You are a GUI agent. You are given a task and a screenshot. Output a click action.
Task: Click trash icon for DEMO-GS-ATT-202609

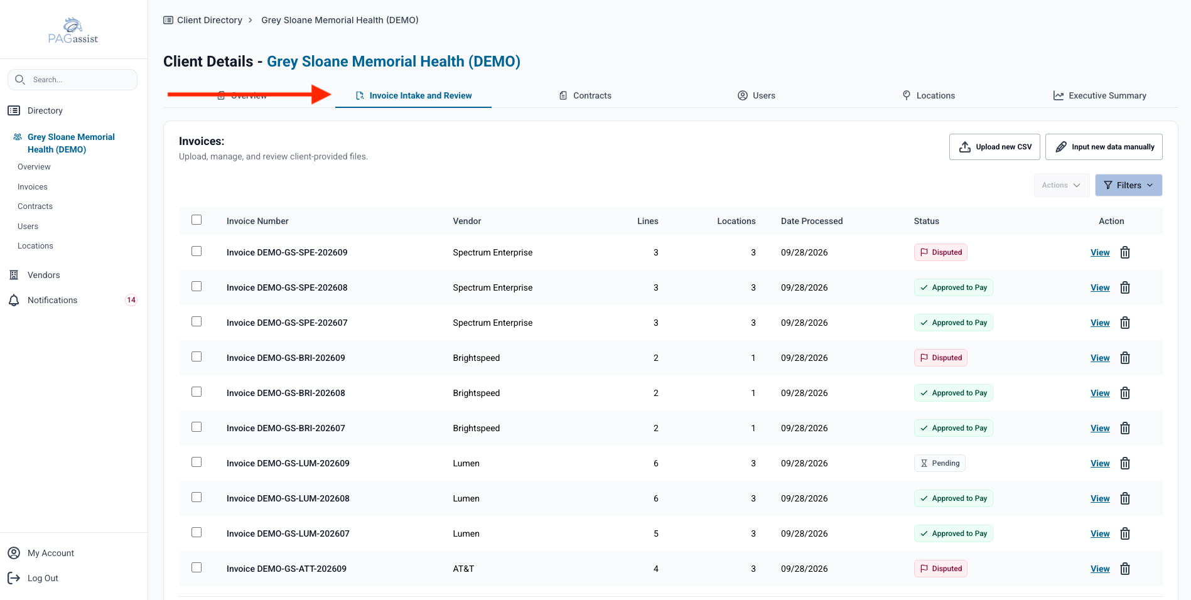[1125, 569]
